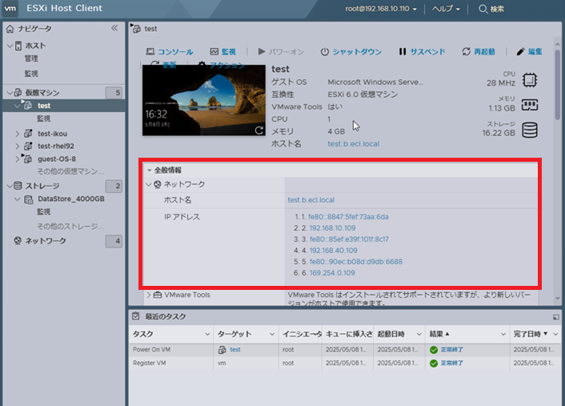Click the test target link in tasks
Viewport: 565px width, 406px height.
tap(235, 350)
